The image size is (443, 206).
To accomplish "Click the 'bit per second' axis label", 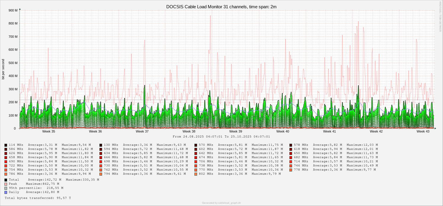I will pyautogui.click(x=3, y=69).
